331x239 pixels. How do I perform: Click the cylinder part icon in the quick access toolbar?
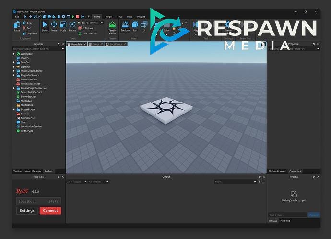coord(59,17)
